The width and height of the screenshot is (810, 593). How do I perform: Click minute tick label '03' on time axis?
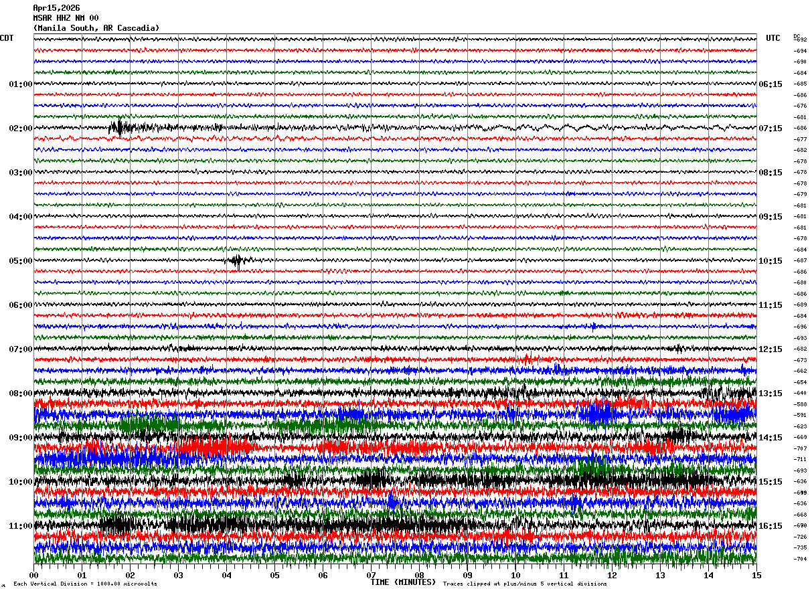179,576
